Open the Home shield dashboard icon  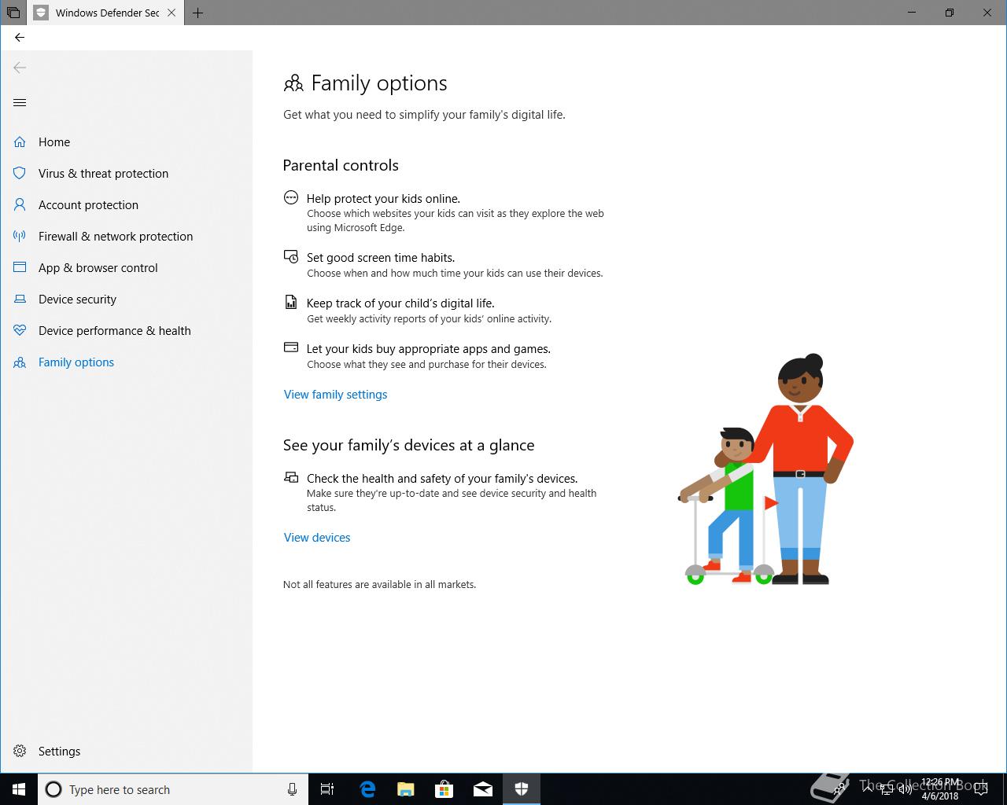[20, 142]
